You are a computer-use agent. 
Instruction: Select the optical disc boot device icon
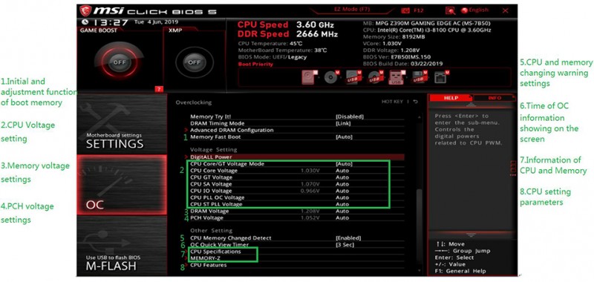(331, 77)
